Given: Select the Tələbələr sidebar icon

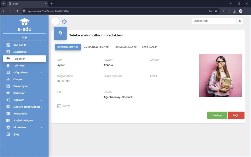Looking at the screenshot, I should point(9,59).
